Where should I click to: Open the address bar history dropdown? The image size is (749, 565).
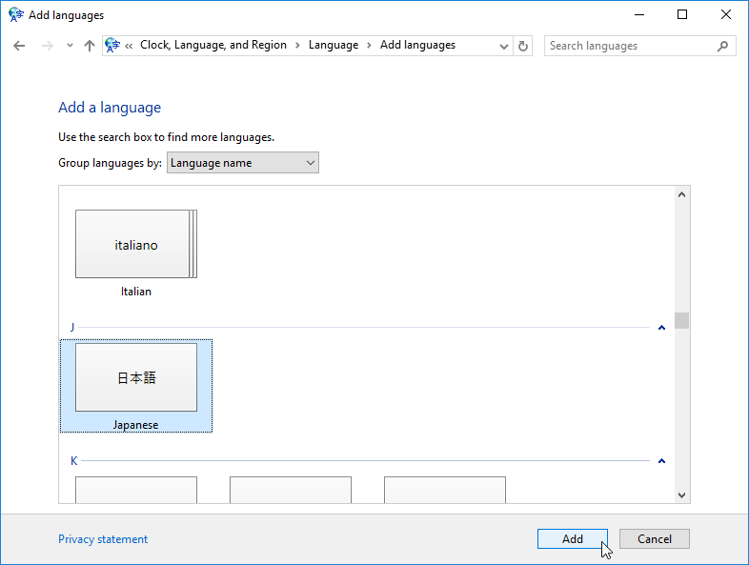504,46
